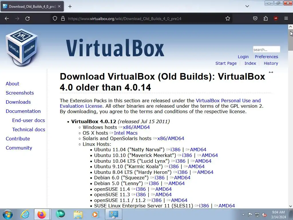Open End-user docs sidebar link

tap(28, 120)
